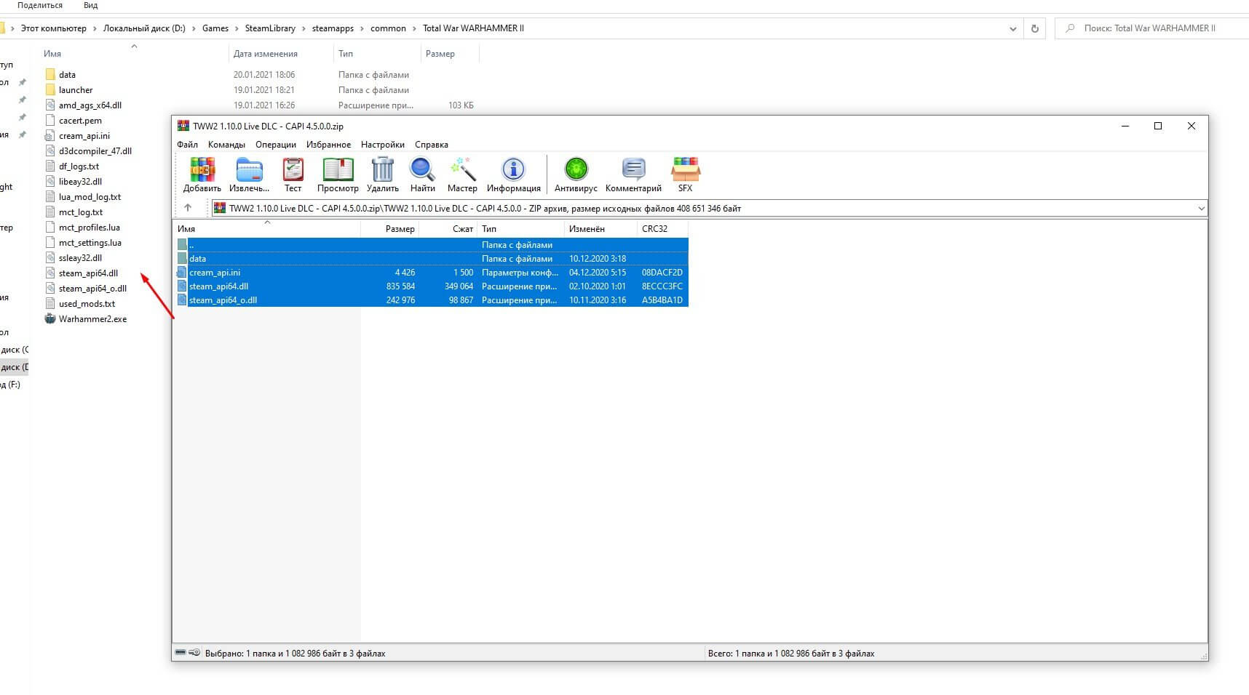Screen dimensions: 1249x695
Task: Refresh the Explorer folder view
Action: tap(1034, 29)
